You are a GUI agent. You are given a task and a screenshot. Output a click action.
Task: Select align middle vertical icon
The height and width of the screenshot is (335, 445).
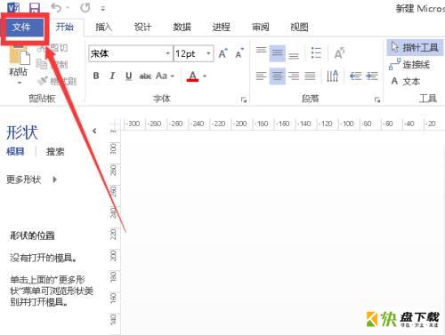(278, 53)
